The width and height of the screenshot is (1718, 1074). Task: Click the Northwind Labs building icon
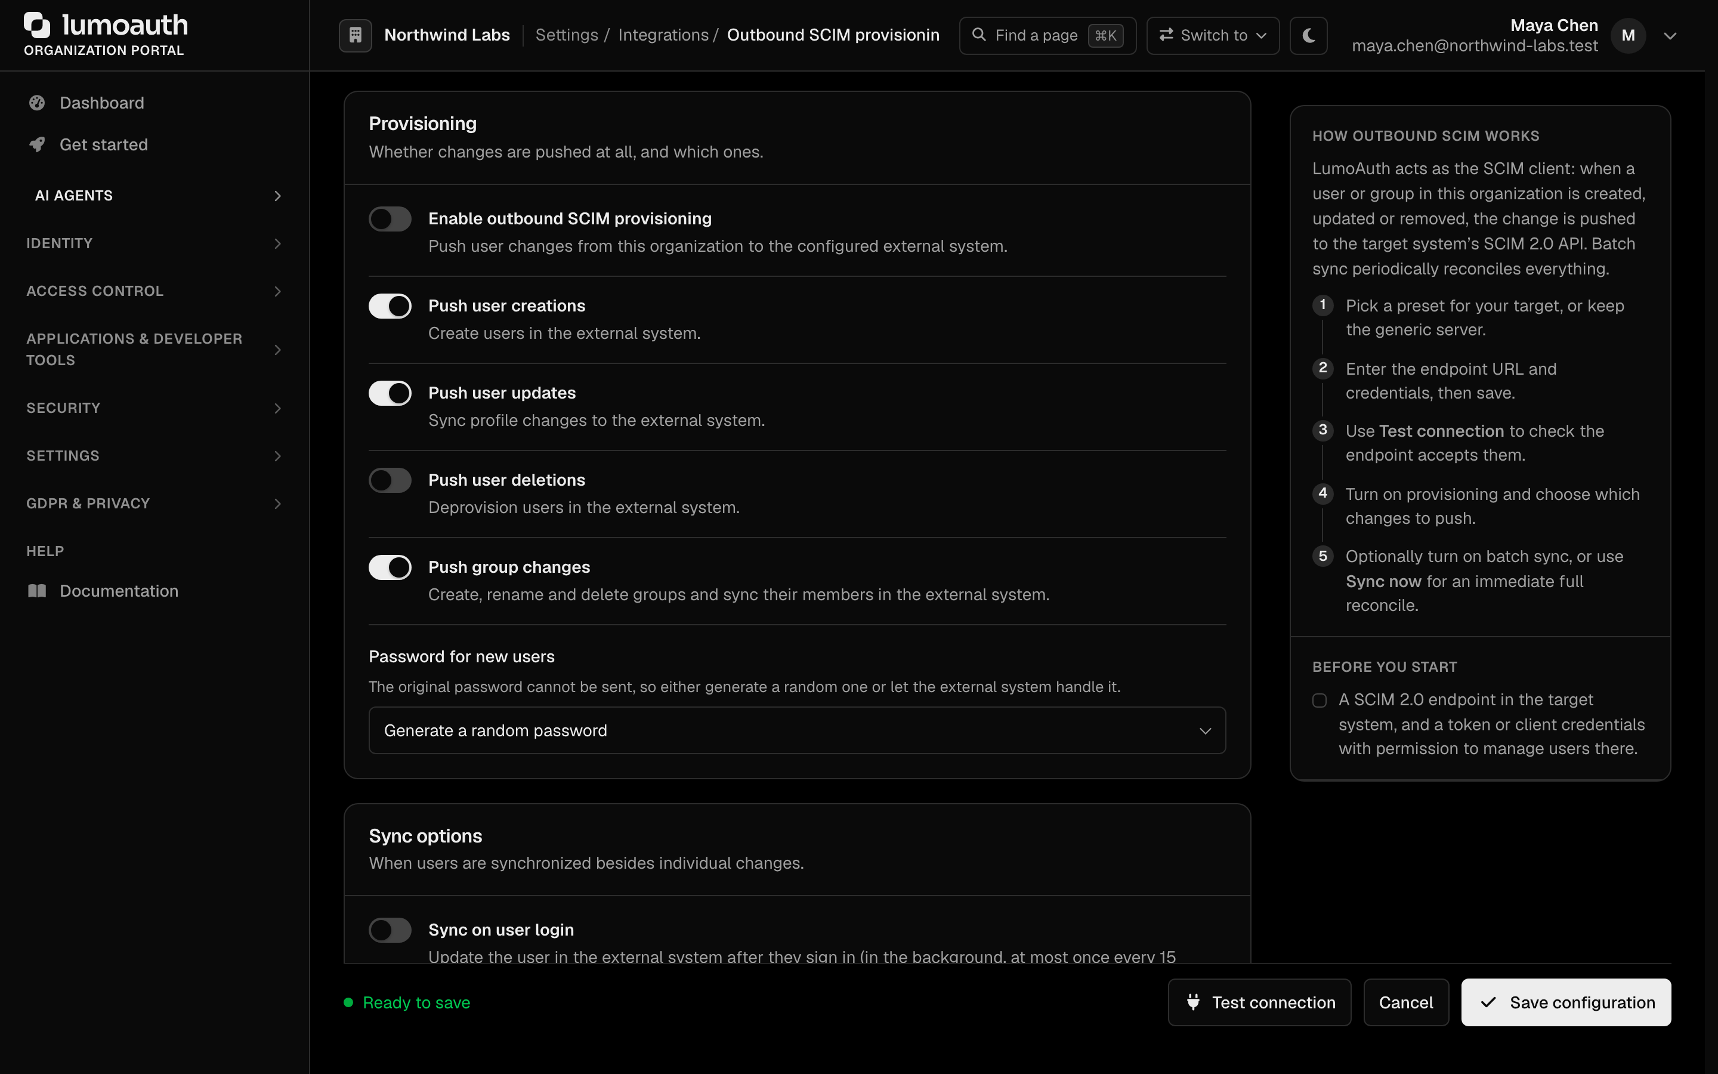(355, 35)
